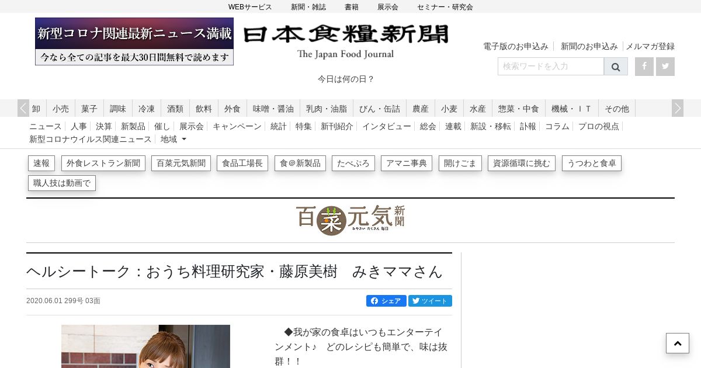Select the 機械・ＩＴ category tab
The image size is (701, 368).
click(x=572, y=109)
